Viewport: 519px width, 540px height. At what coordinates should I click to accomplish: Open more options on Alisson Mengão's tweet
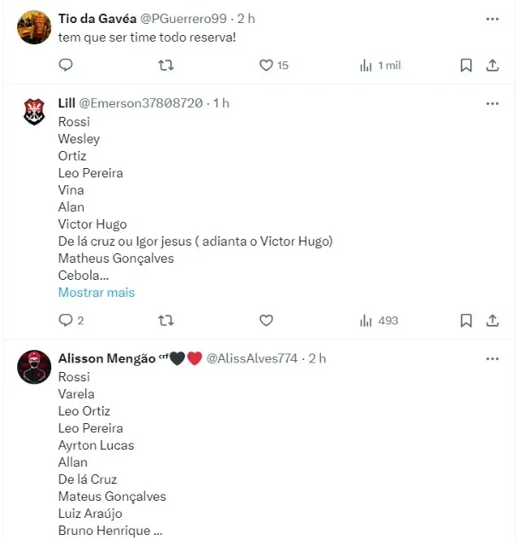click(x=493, y=359)
